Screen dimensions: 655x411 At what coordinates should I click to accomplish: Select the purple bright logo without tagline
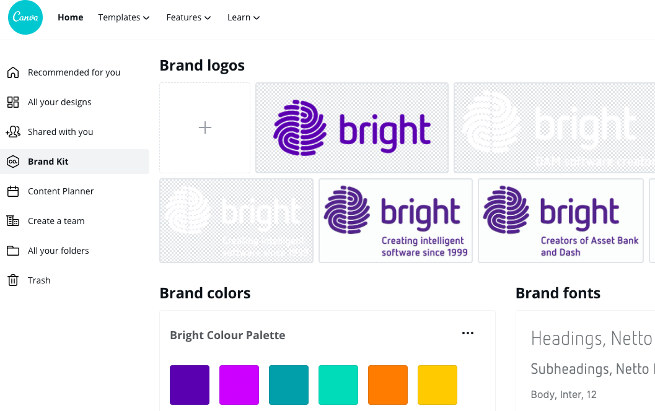[x=352, y=128]
